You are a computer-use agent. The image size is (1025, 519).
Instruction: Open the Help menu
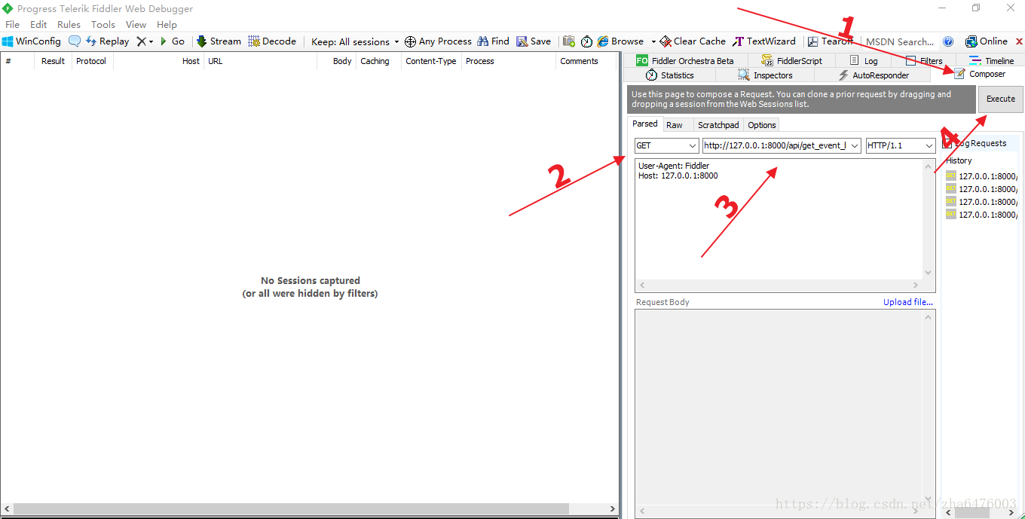tap(167, 24)
